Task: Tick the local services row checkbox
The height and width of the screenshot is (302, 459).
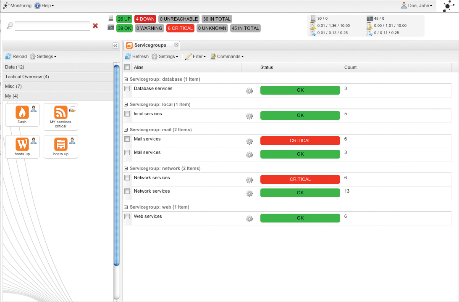Action: tap(127, 114)
